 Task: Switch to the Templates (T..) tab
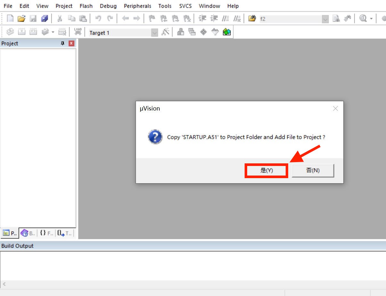click(x=65, y=234)
